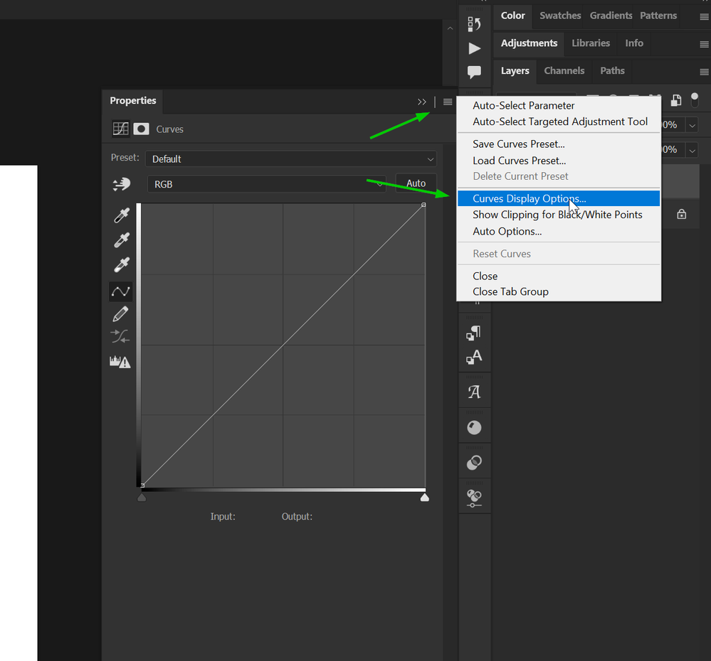Open the circles-with-slider adjustments panel icon
The width and height of the screenshot is (711, 661).
point(474,498)
